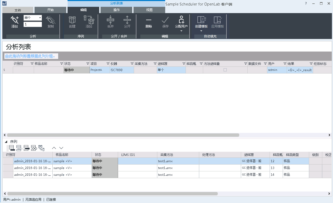
Task: Click the filter icon on 状态 column
Action: coord(88,64)
